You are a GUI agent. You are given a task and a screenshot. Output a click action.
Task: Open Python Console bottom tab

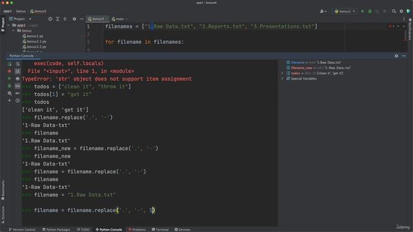[x=109, y=229]
